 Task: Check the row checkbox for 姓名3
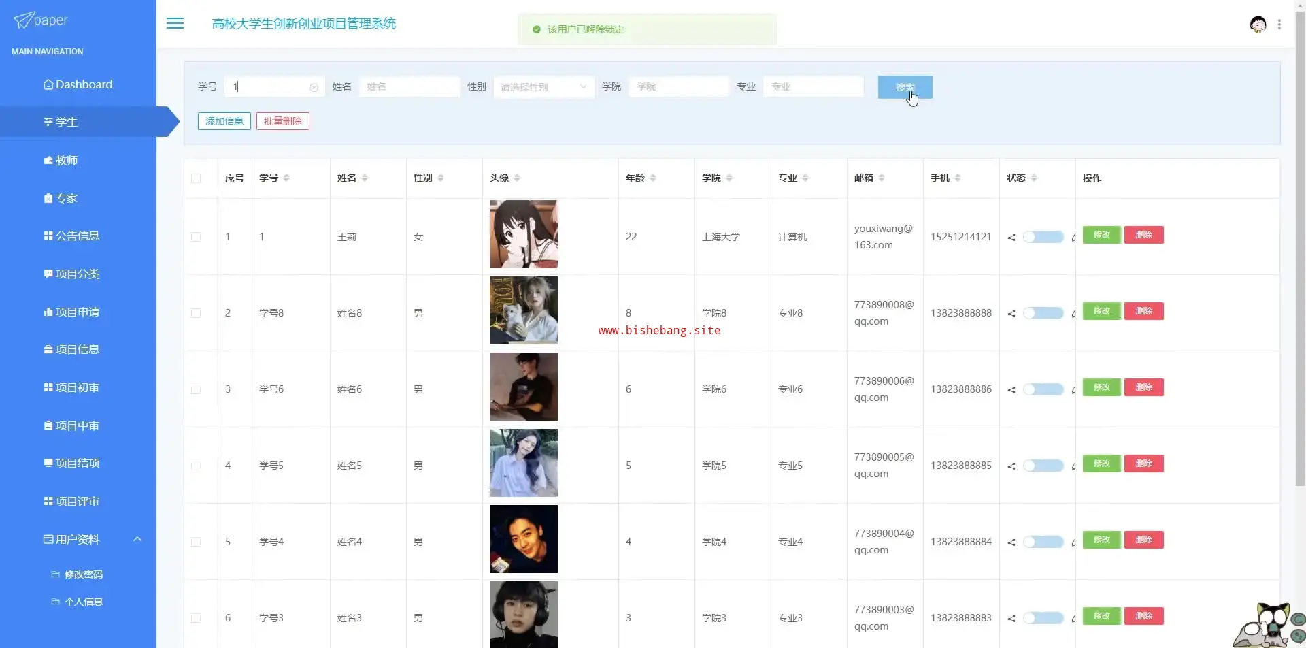[196, 618]
